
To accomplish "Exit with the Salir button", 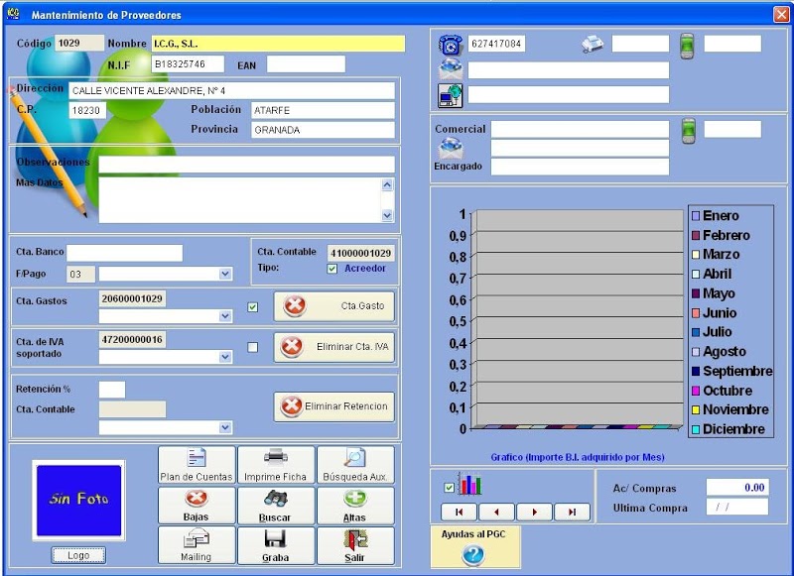I will (355, 545).
